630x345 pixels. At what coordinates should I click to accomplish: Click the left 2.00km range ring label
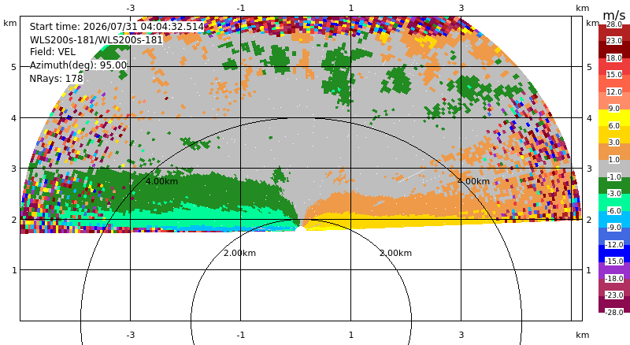pyautogui.click(x=240, y=253)
